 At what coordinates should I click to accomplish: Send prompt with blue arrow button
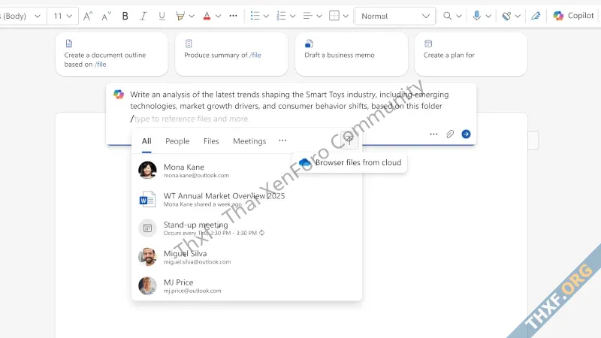[x=466, y=134]
